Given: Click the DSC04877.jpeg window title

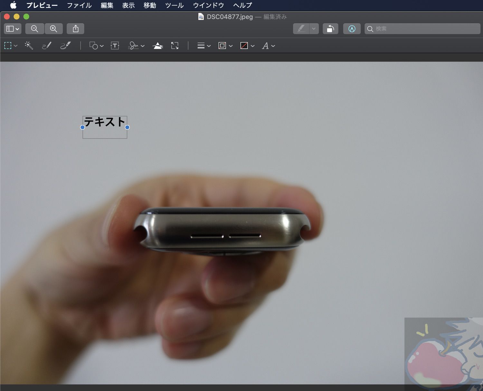Looking at the screenshot, I should click(230, 17).
